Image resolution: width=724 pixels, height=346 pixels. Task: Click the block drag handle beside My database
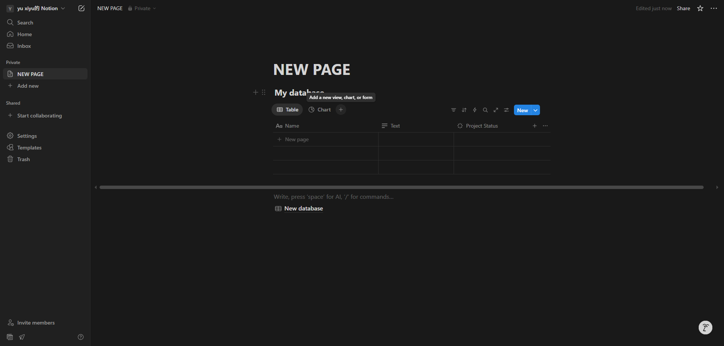pyautogui.click(x=264, y=92)
